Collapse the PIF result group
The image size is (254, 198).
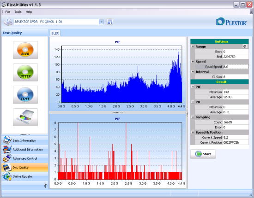[x=193, y=102]
